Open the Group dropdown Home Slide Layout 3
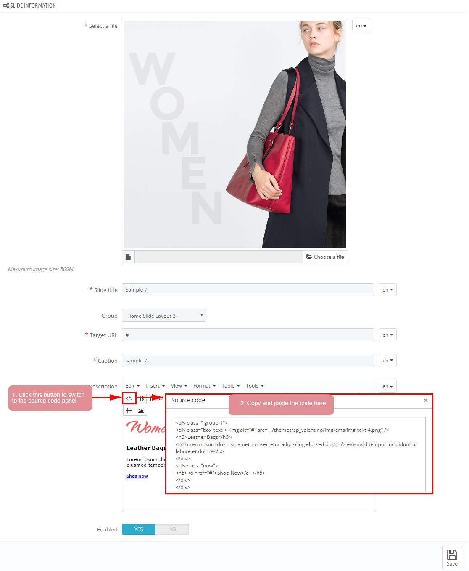 pyautogui.click(x=164, y=316)
